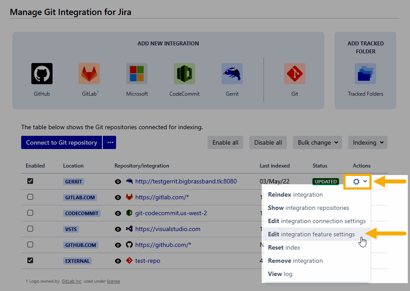Enable the GITLAB.COM integration checkbox
This screenshot has width=410, height=291.
click(x=30, y=197)
